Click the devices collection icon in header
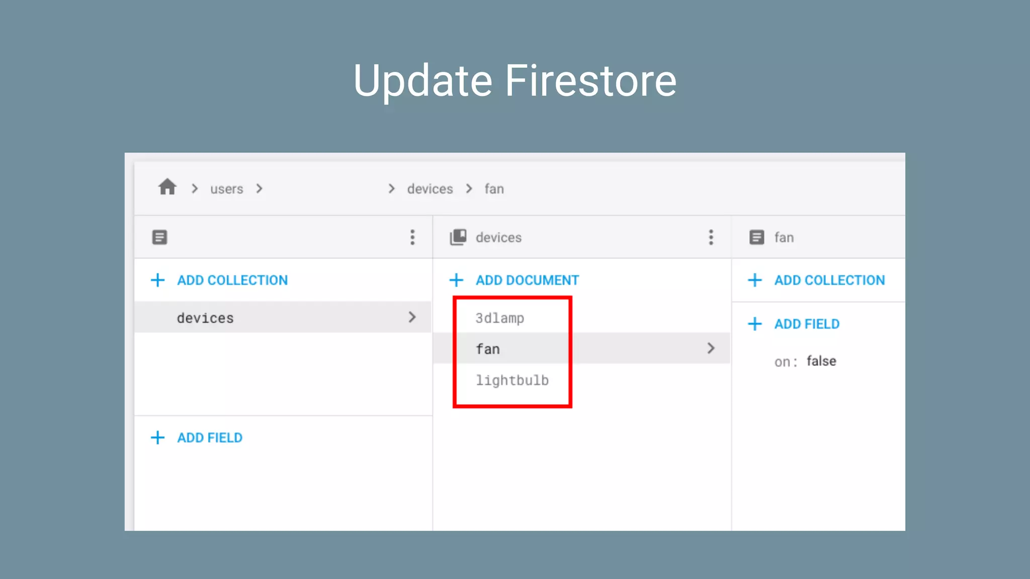Image resolution: width=1030 pixels, height=579 pixels. tap(458, 237)
